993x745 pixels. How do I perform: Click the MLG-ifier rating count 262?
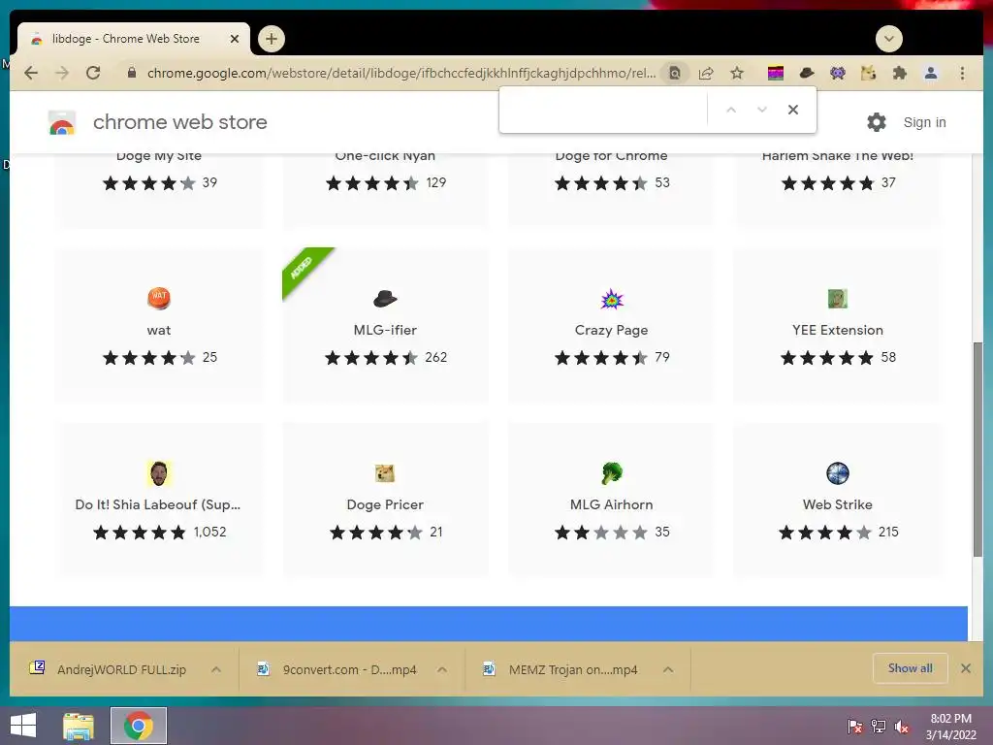435,357
